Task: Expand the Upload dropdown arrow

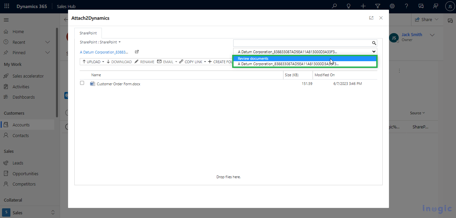Action: (103, 62)
